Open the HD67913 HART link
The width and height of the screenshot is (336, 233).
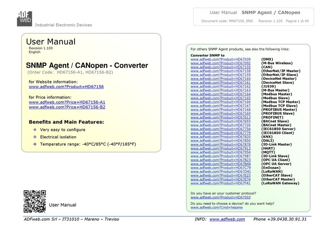point(220,148)
